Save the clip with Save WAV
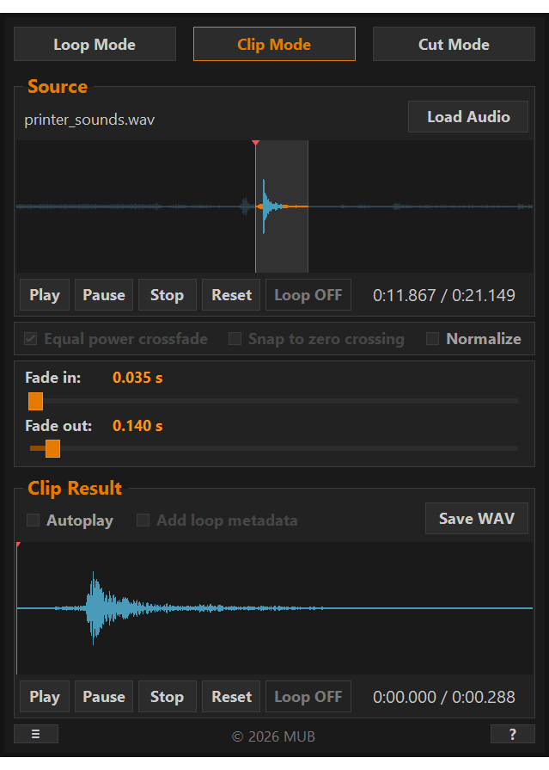This screenshot has height=770, width=549. click(476, 518)
